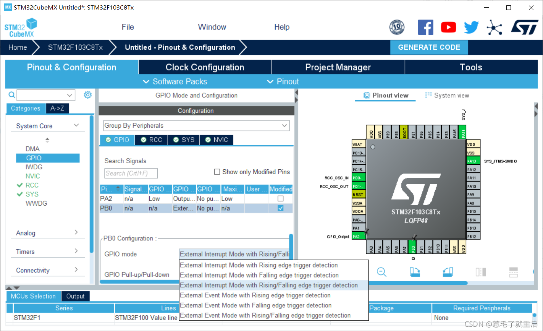This screenshot has width=543, height=331.
Task: Open the Pinout dropdown menu
Action: 283,81
